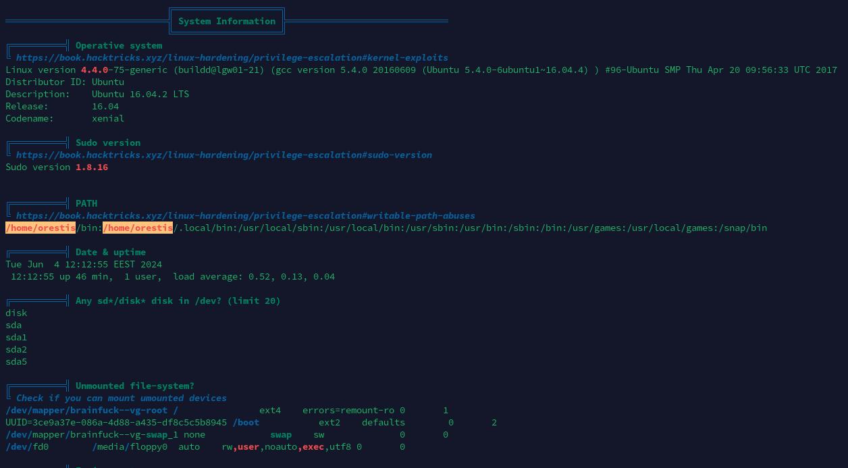Click the 'errors=remount-ro' option text

click(348, 410)
